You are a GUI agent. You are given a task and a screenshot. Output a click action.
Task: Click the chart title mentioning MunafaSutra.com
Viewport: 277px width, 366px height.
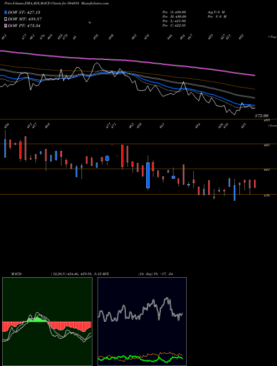tap(57, 3)
